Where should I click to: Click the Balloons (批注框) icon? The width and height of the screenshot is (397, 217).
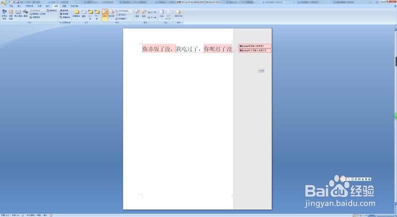point(112,12)
